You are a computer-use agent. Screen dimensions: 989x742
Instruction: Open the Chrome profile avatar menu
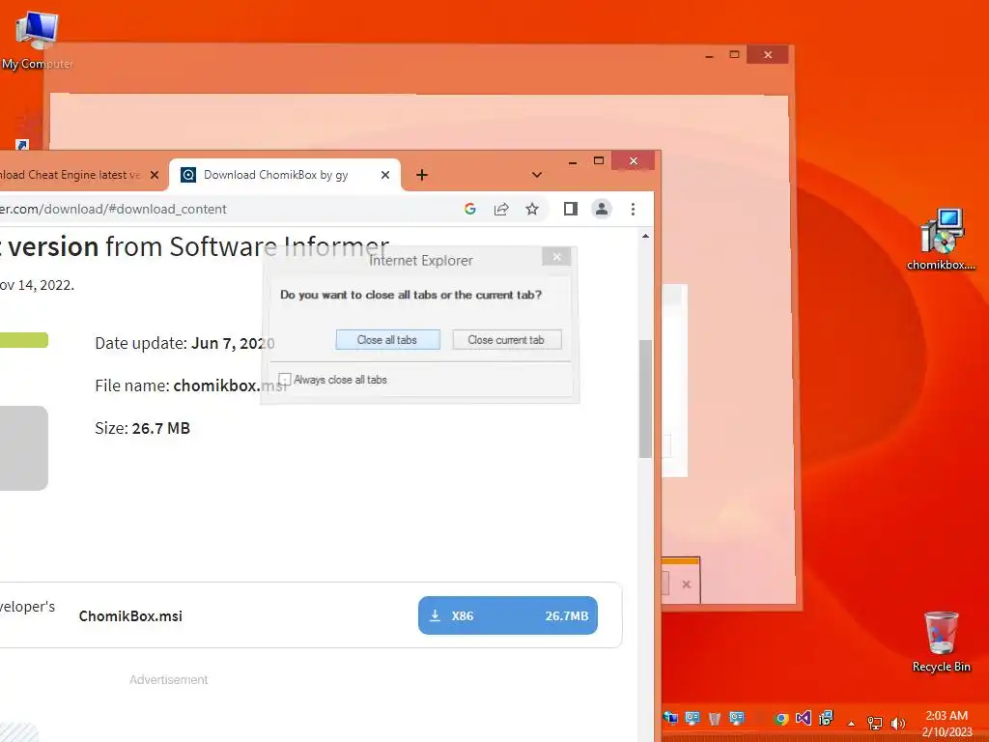(602, 209)
